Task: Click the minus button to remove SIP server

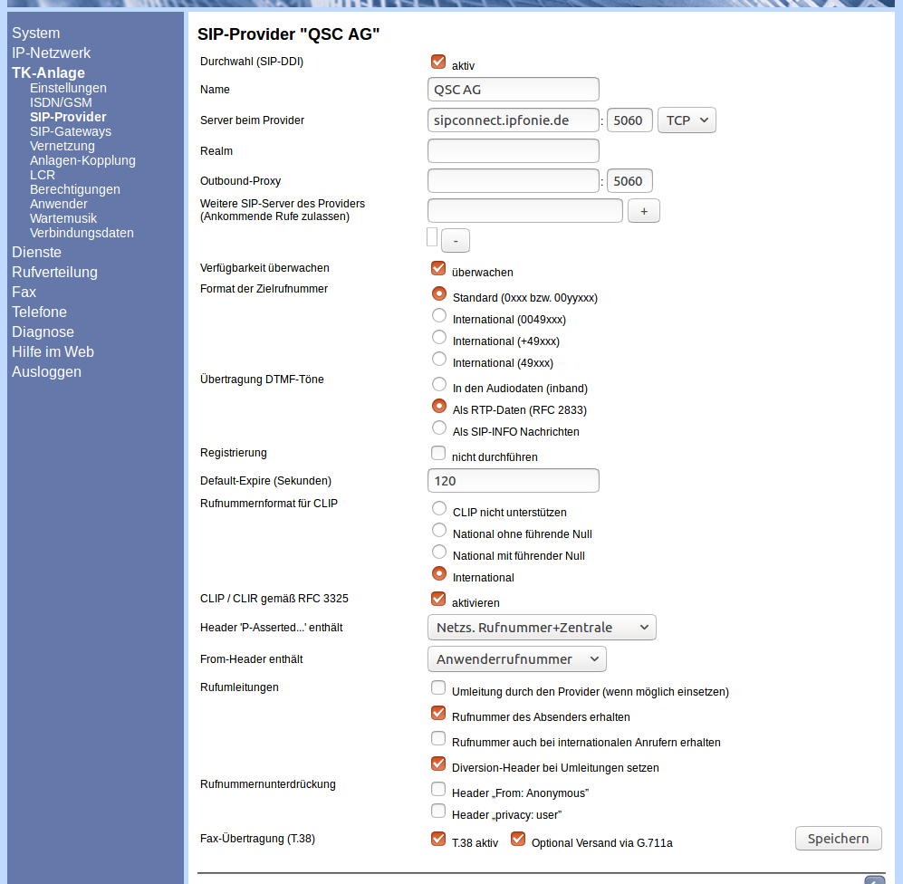Action: pyautogui.click(x=455, y=241)
